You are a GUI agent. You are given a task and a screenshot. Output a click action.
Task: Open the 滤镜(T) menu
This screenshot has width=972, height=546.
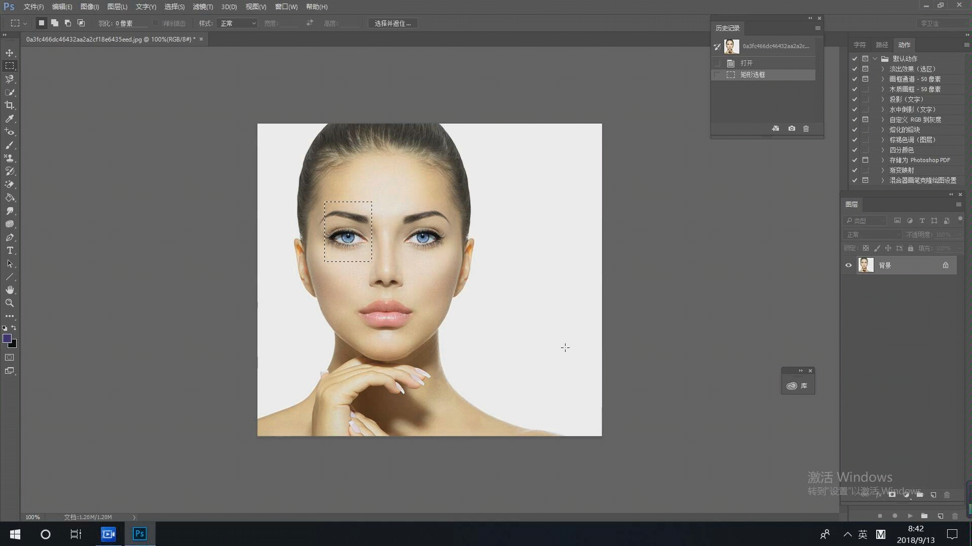pos(203,7)
